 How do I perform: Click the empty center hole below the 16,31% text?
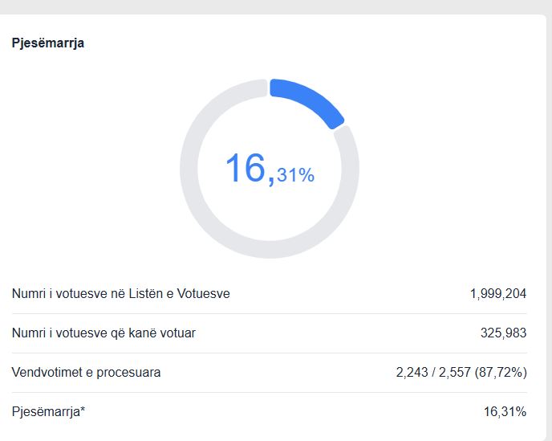click(x=270, y=213)
